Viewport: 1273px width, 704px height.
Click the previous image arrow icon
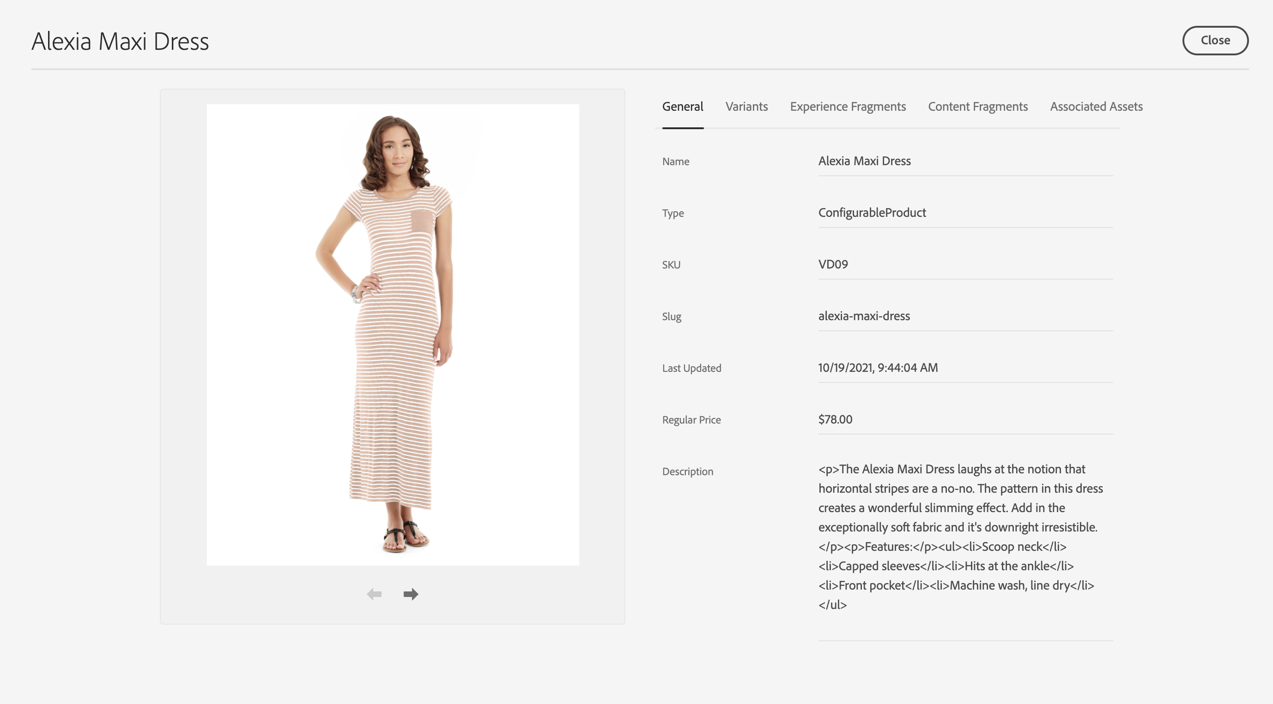coord(374,594)
